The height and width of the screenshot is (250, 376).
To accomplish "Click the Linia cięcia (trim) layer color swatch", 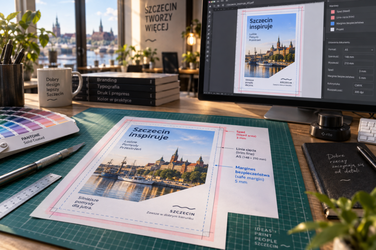I will pyautogui.click(x=333, y=18).
